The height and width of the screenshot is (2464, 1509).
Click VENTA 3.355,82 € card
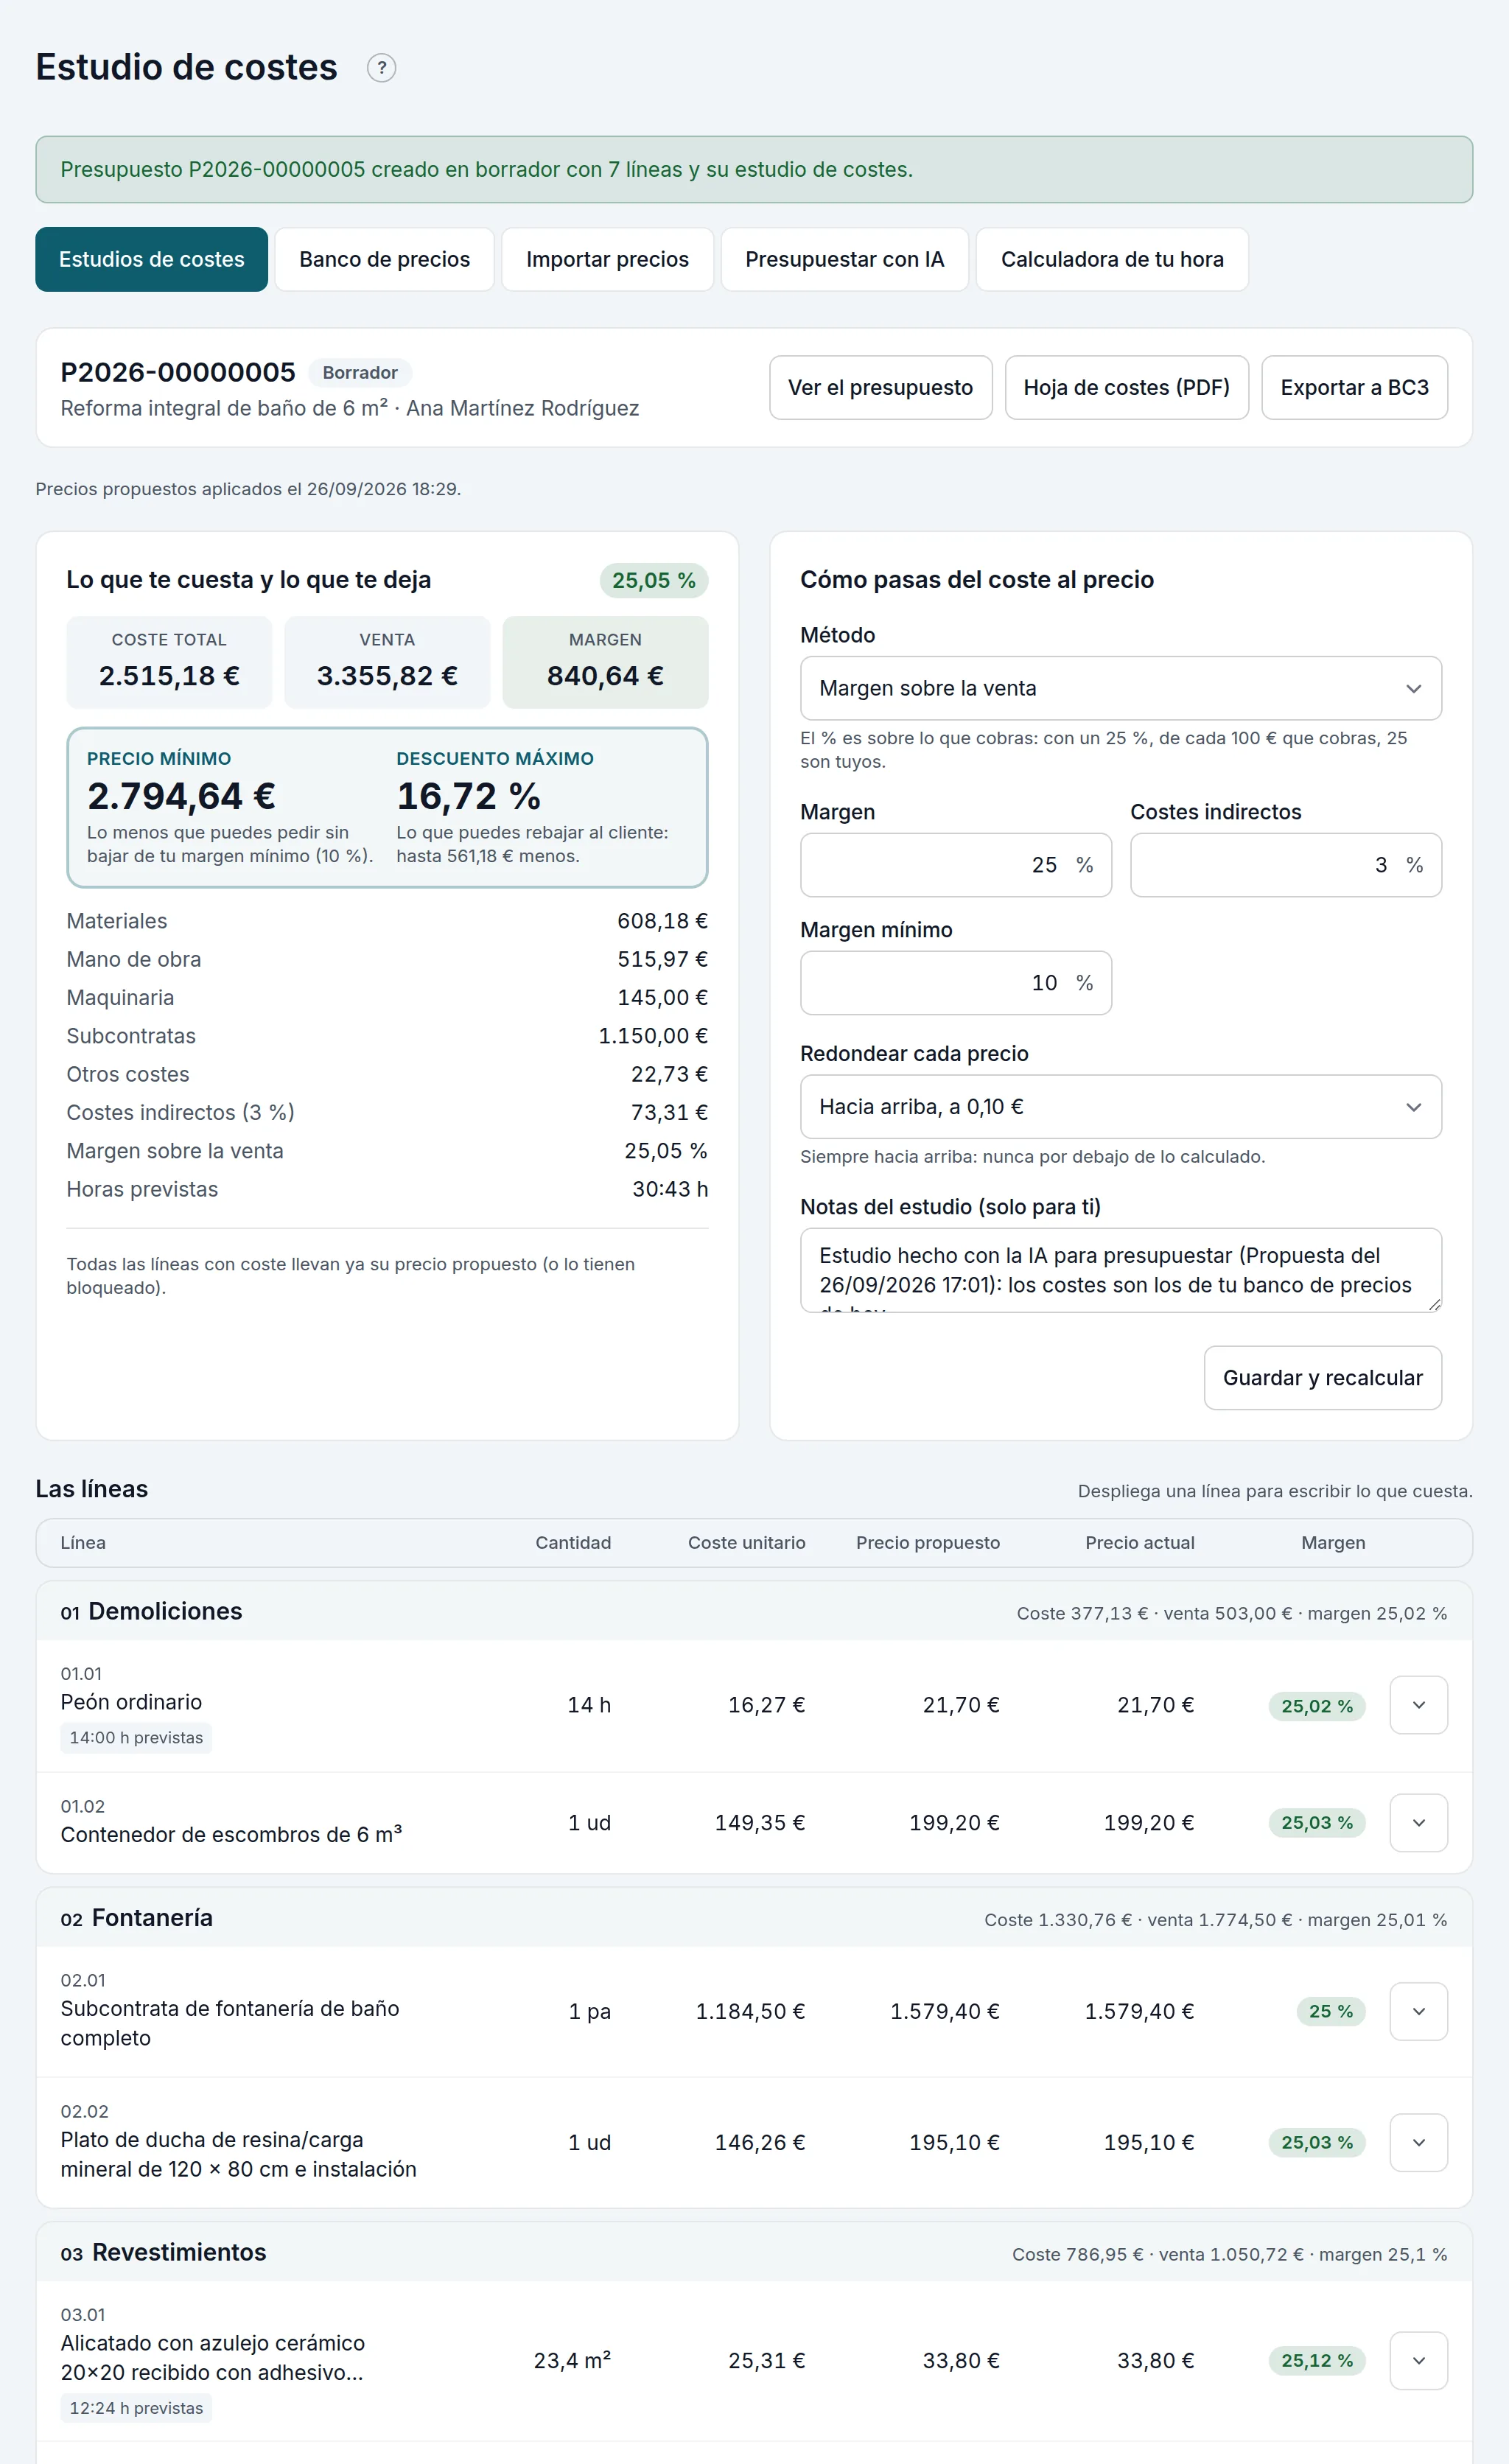tap(387, 662)
